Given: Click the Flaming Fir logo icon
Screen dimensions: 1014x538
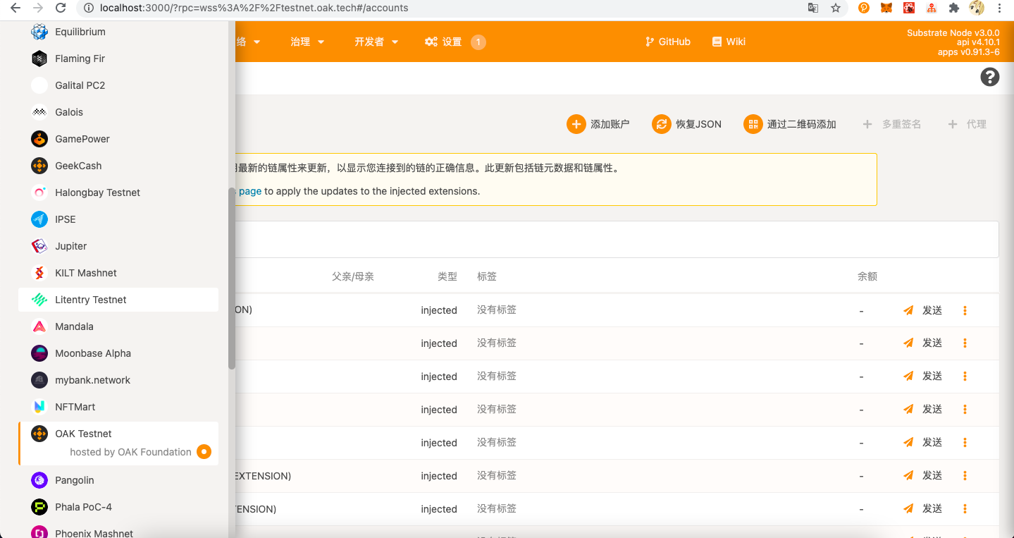Looking at the screenshot, I should 39,59.
